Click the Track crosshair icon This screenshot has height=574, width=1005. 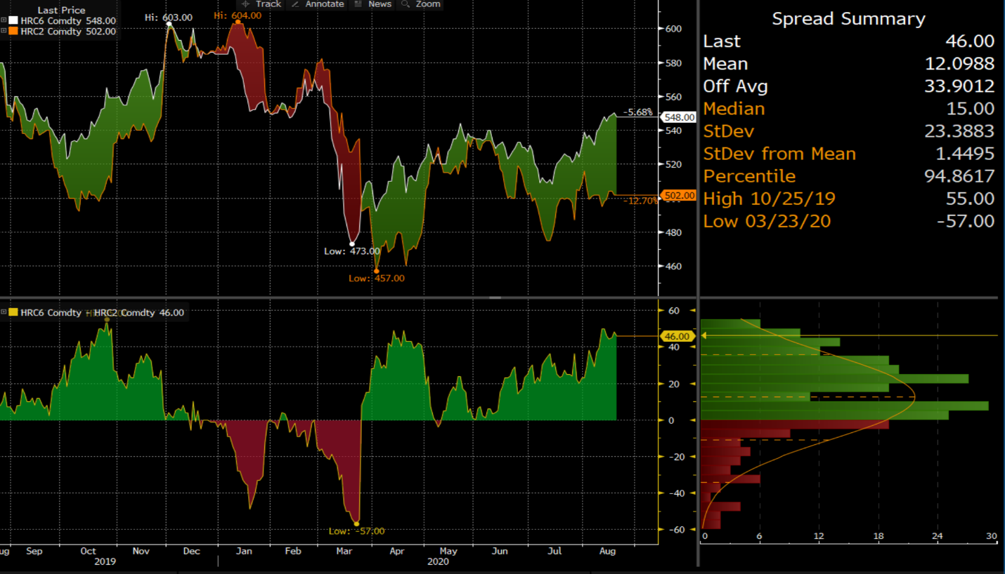tap(246, 4)
